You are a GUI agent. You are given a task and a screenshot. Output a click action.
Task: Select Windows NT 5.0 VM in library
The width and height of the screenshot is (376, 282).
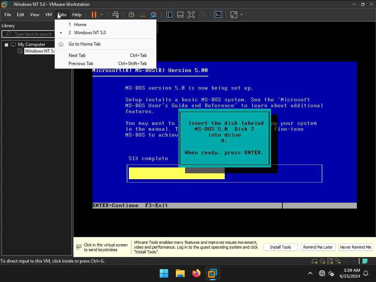[40, 51]
